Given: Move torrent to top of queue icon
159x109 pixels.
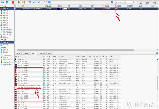Looking at the screenshot, I should (x=30, y=2).
